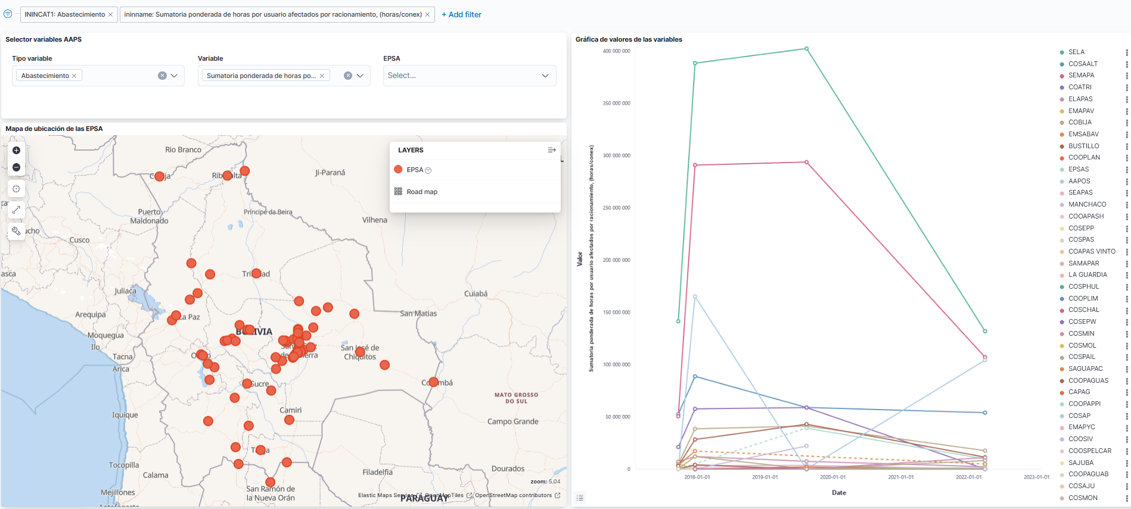Image resolution: width=1131 pixels, height=509 pixels.
Task: Toggle the chart legend list icon
Action: tap(580, 498)
